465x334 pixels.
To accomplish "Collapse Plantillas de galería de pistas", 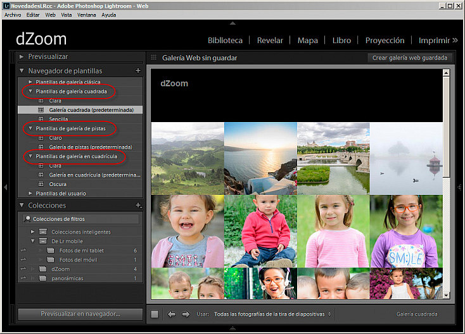I will coord(30,128).
